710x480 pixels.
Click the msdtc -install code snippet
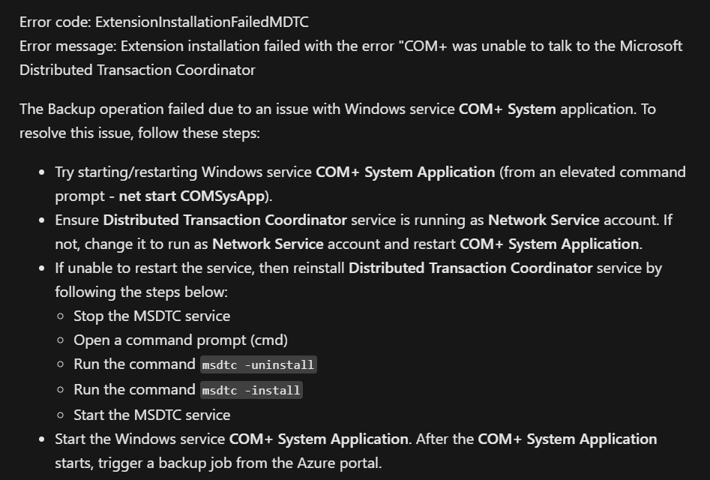251,390
